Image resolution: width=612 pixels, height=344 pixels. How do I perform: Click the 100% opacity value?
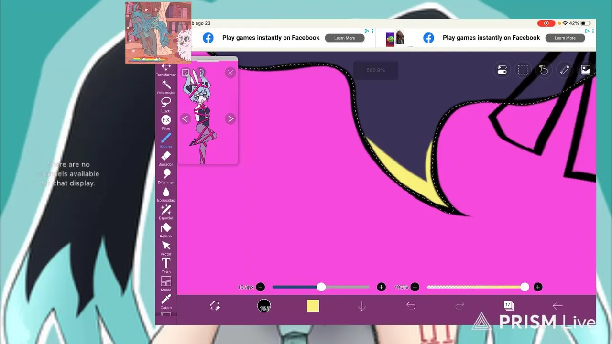401,287
